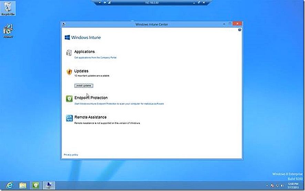Screen dimensions: 305x191
Task: Open Action Center flag in system tray
Action: click(x=272, y=186)
